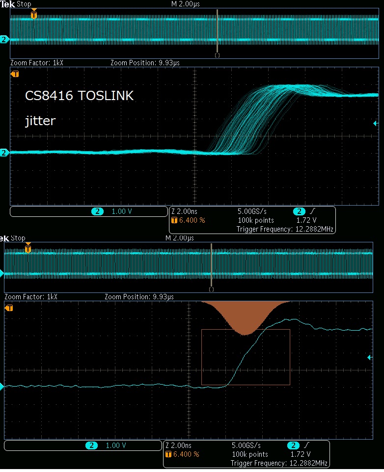Click the trigger source 2 badge in the CS8416 readout
This screenshot has width=384, height=472.
[299, 211]
